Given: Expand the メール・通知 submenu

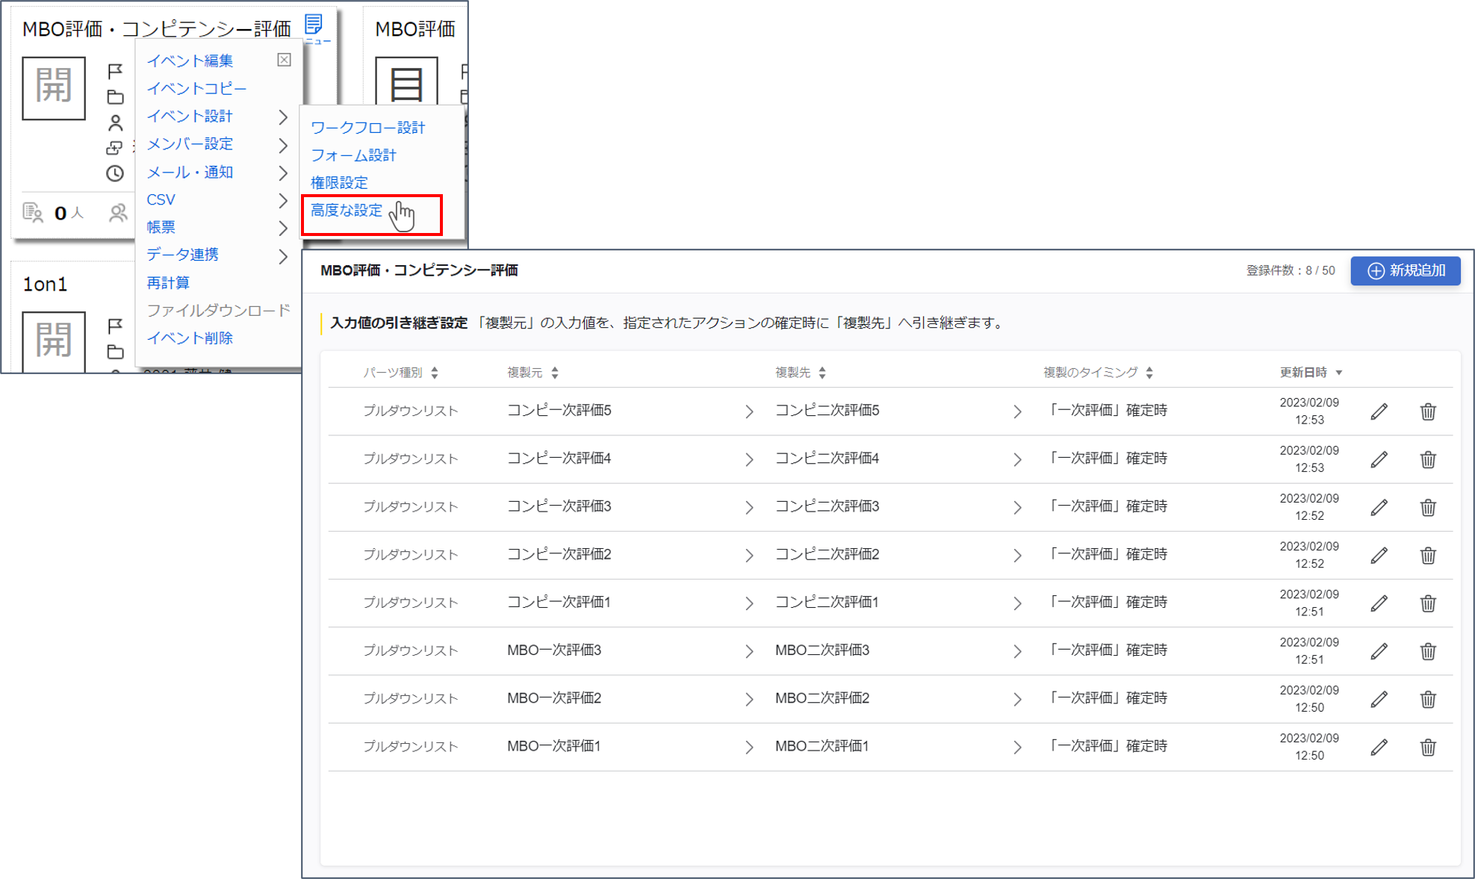Looking at the screenshot, I should pos(283,173).
